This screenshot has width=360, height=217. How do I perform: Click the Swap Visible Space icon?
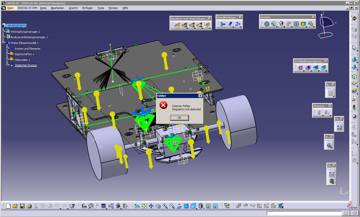click(x=215, y=206)
